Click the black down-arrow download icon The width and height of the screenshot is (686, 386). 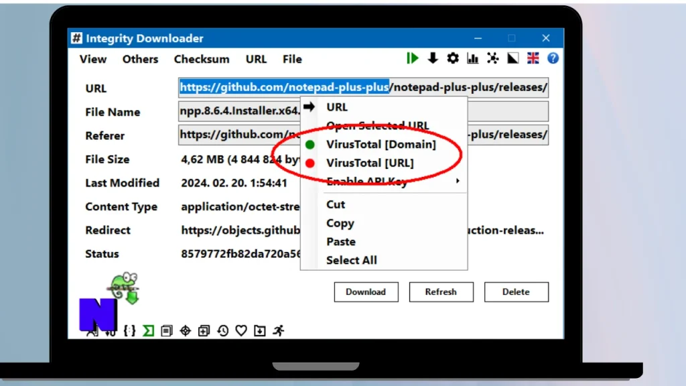(x=433, y=58)
